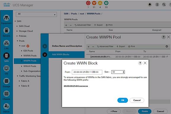Open the Chassis navigation icon
The image size is (171, 114).
7,94
